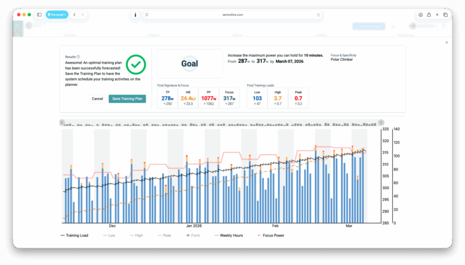The height and width of the screenshot is (265, 465).
Task: Toggle the Safari sidebar button
Action: click(x=39, y=14)
